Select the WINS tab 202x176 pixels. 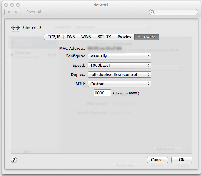click(x=86, y=37)
